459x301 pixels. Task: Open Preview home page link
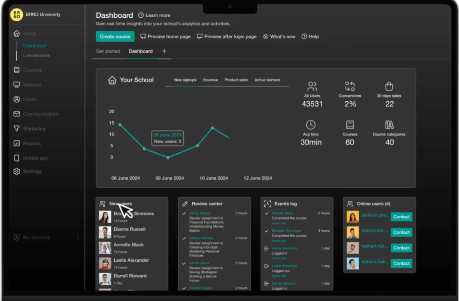click(x=166, y=37)
